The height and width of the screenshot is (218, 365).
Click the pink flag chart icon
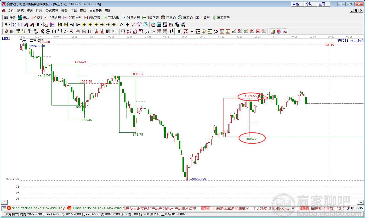click(x=52, y=25)
